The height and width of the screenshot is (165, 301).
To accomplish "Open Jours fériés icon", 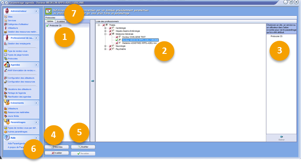I will point(6,116).
